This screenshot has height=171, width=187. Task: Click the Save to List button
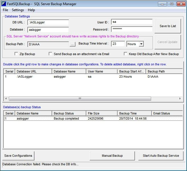[x=168, y=26]
